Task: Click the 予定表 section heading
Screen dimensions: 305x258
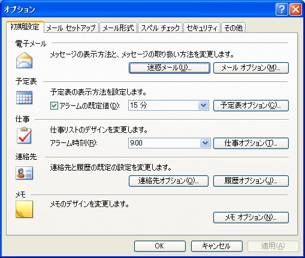Action: (26, 81)
